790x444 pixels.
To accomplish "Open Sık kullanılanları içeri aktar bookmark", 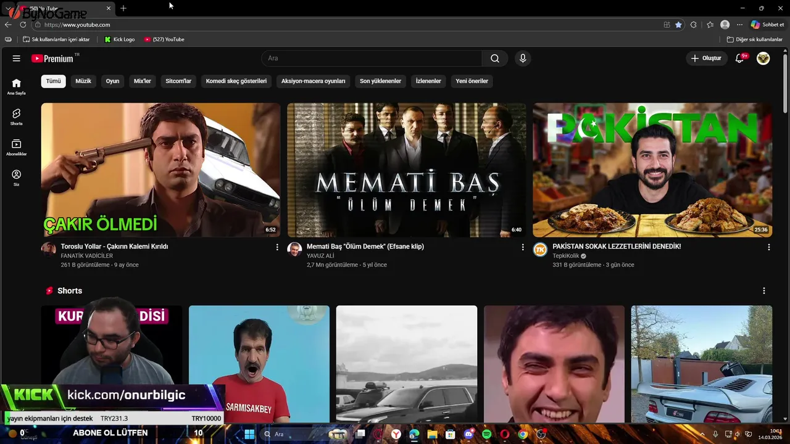I will (x=56, y=39).
